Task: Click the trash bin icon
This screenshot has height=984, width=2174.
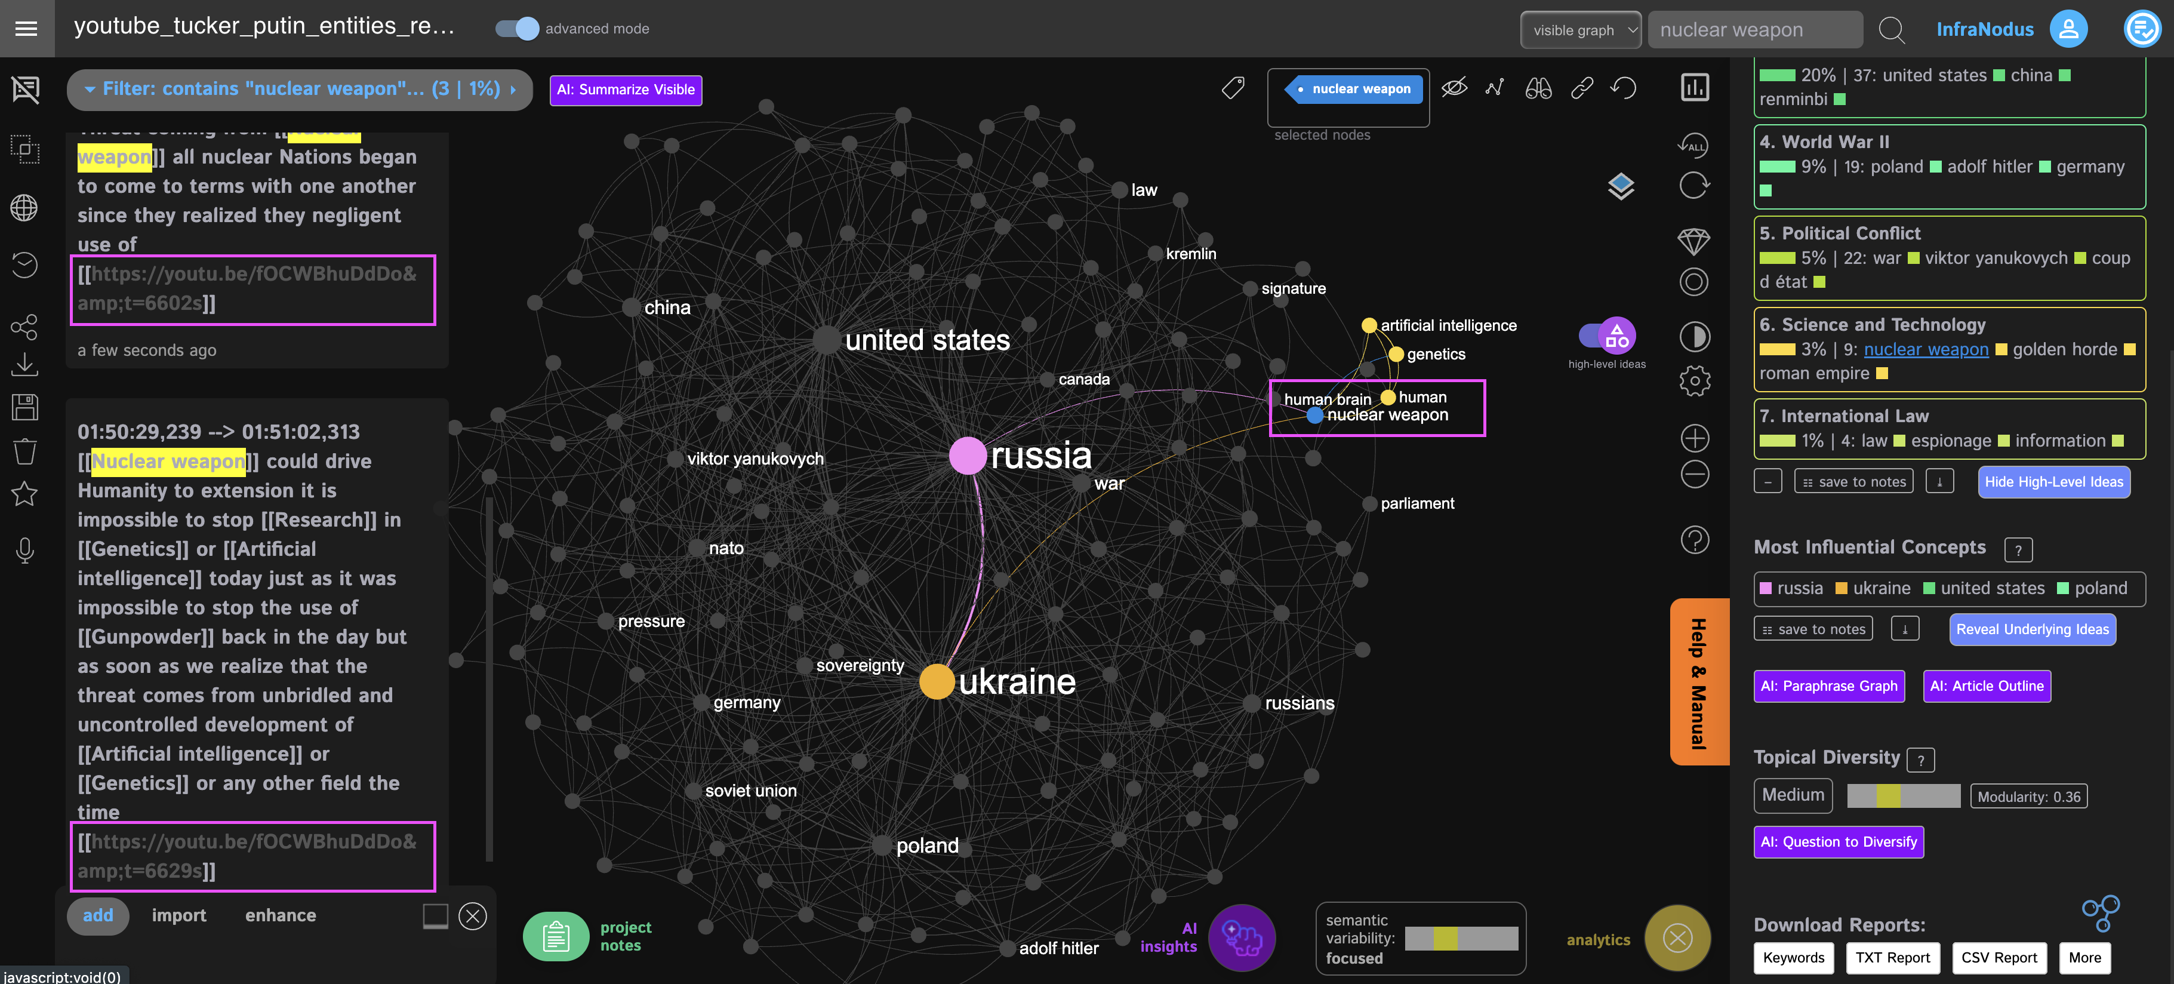Action: pos(24,451)
